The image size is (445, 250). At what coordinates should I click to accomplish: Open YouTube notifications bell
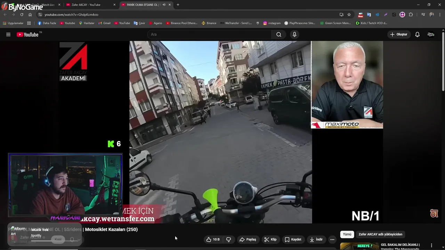pyautogui.click(x=418, y=34)
